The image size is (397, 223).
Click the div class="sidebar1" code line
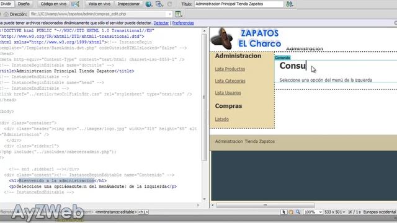pos(32,146)
